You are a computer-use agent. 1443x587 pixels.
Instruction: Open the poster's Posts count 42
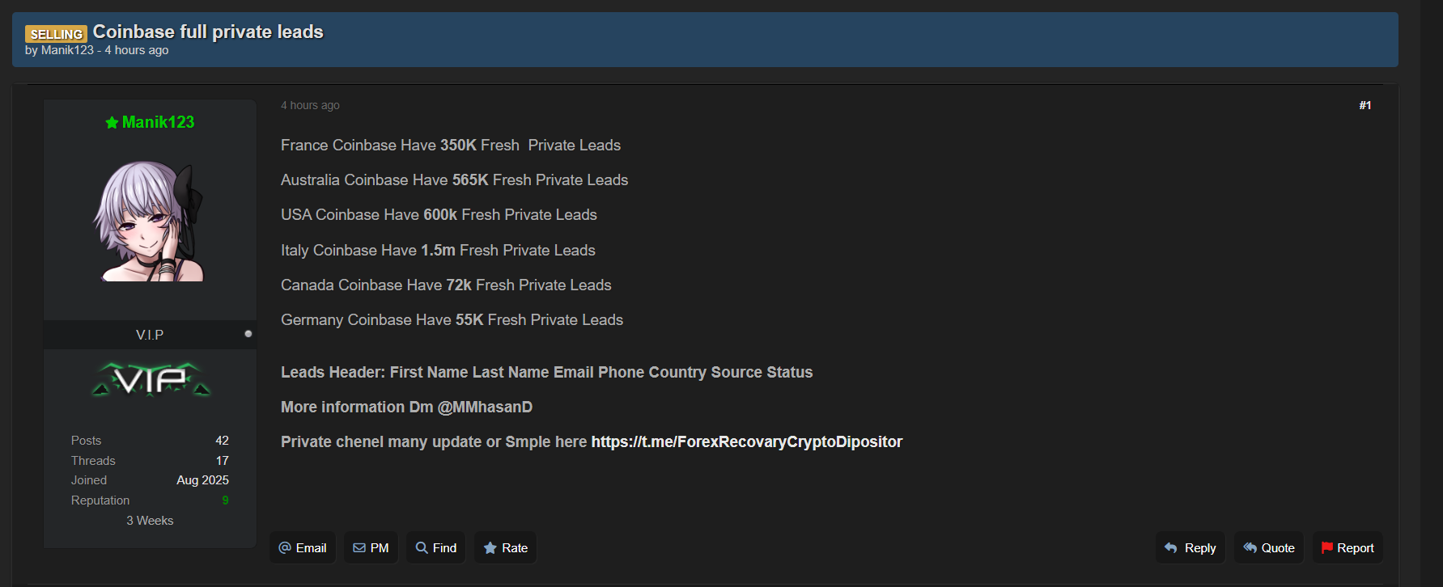coord(222,441)
